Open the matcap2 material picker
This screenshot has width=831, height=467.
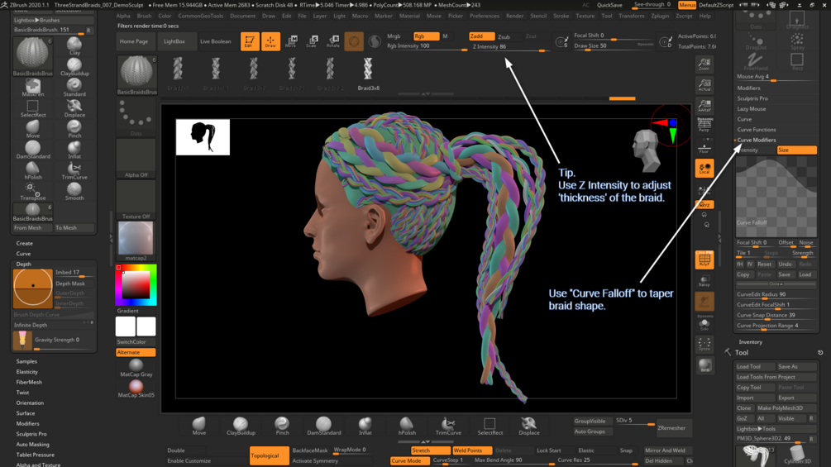(x=136, y=241)
